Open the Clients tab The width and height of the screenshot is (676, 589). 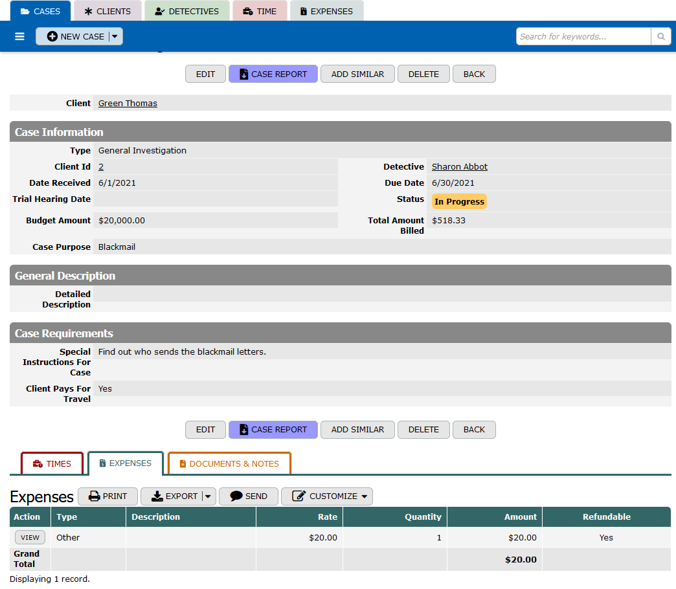tap(107, 11)
